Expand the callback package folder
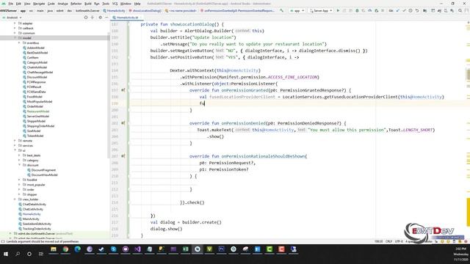This screenshot has width=470, height=264. click(x=15, y=28)
